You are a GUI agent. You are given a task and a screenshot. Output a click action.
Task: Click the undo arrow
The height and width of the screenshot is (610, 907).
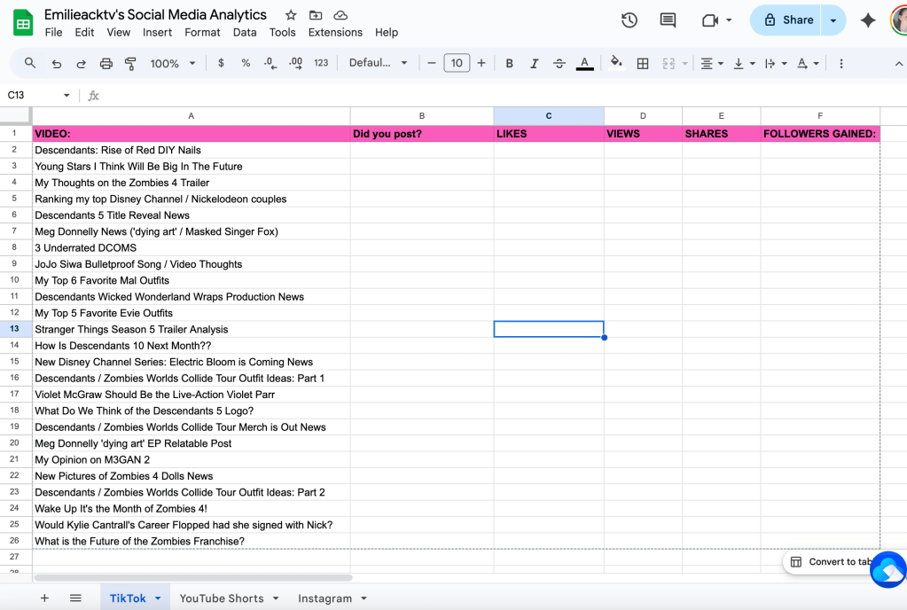pyautogui.click(x=57, y=63)
